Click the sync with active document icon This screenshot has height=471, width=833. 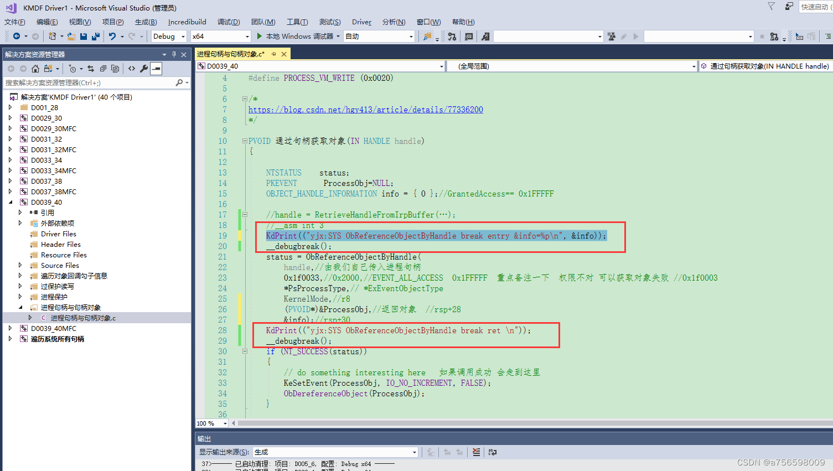(91, 69)
